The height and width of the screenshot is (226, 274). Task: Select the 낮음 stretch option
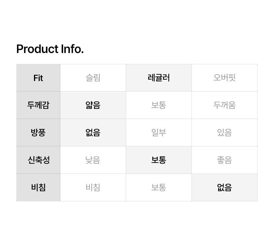point(93,160)
